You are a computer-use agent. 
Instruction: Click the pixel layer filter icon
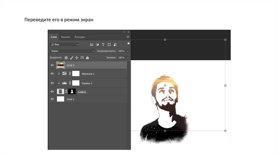tap(91, 45)
